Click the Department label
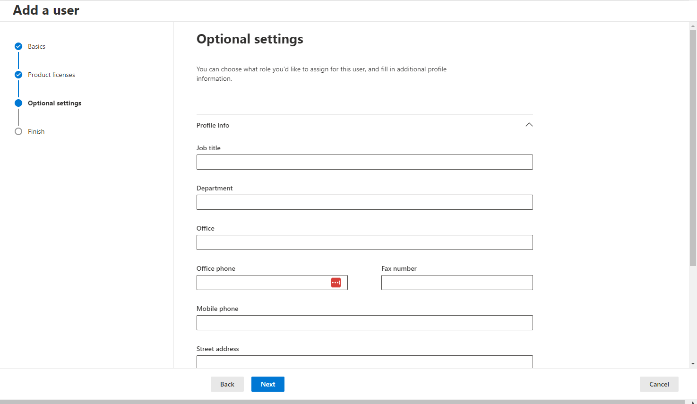The width and height of the screenshot is (697, 404). pos(215,188)
